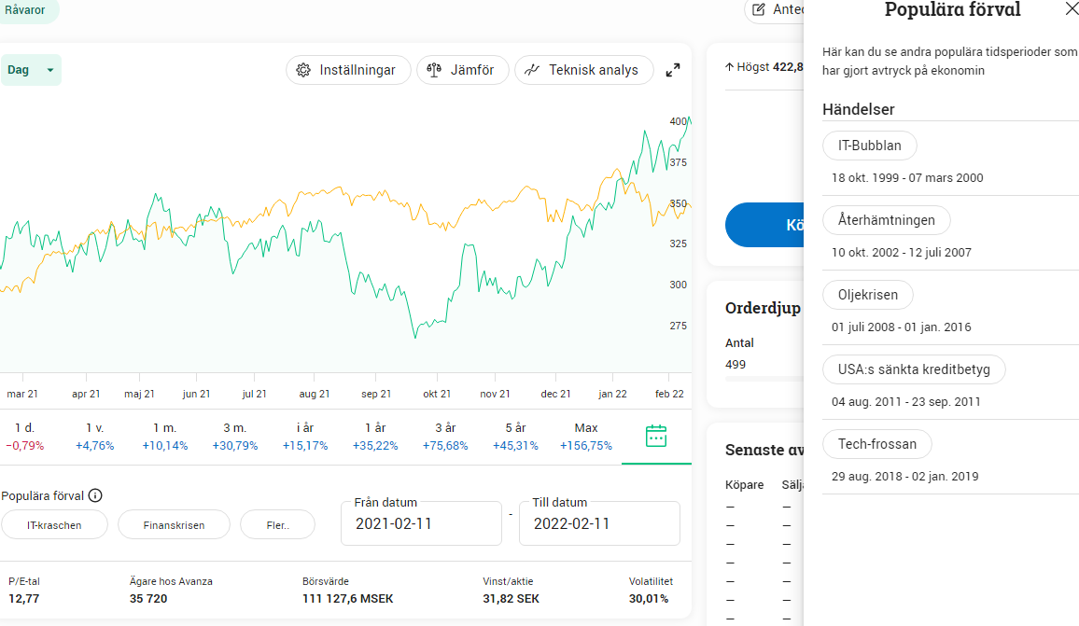Image resolution: width=1079 pixels, height=626 pixels.
Task: Click the scales icon in Jämför
Action: [433, 70]
